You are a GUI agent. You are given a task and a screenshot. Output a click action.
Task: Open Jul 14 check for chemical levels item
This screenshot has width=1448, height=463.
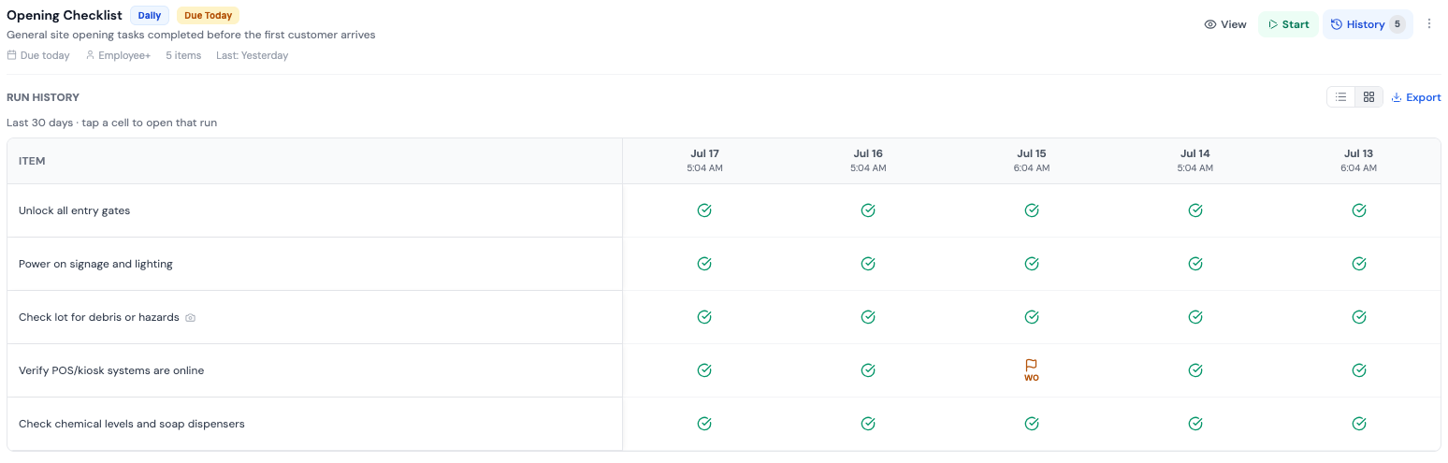tap(1195, 424)
